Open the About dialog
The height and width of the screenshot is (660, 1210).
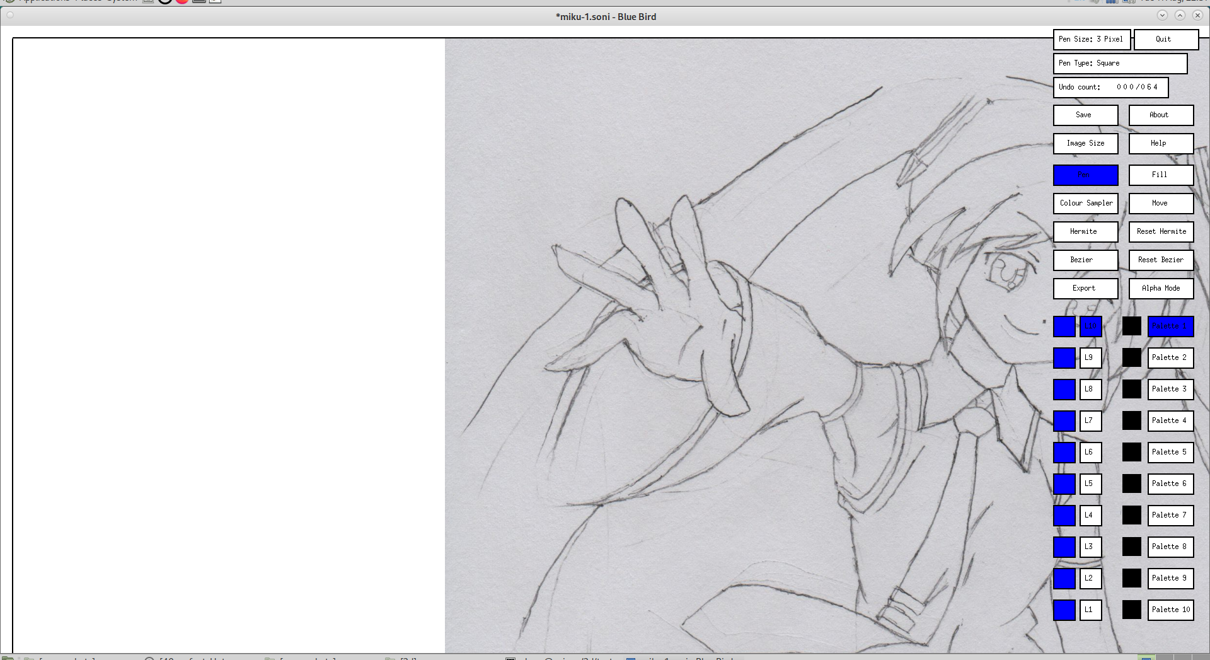1161,115
